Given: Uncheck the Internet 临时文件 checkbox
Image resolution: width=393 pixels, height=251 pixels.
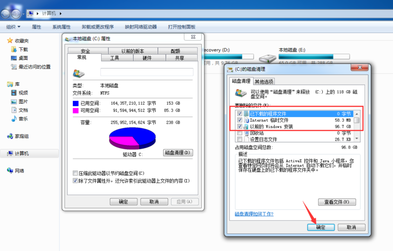Looking at the screenshot, I should (x=239, y=120).
